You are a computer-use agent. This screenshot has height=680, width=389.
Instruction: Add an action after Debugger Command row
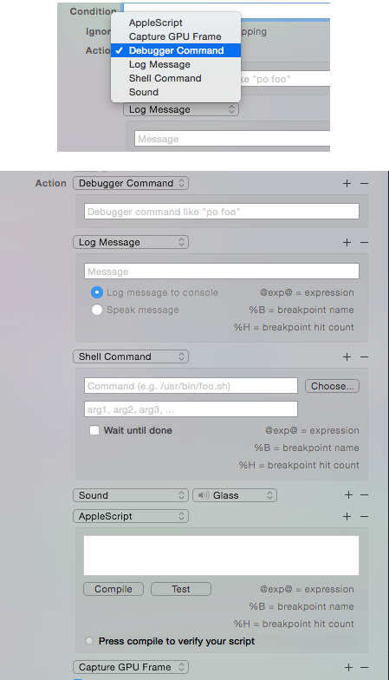click(347, 184)
